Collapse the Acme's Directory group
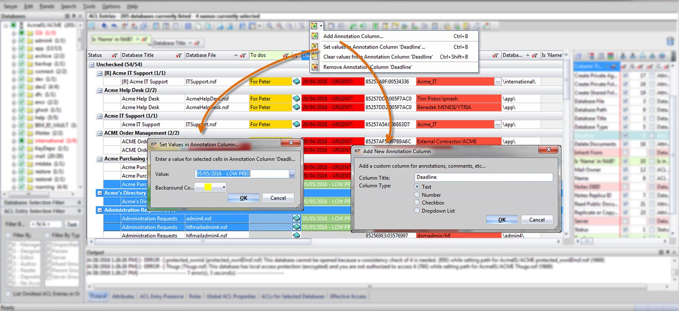 click(100, 193)
